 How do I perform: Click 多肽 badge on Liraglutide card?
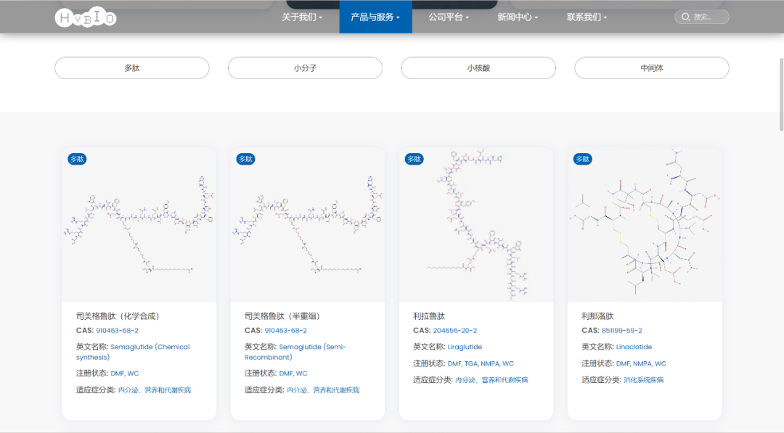click(x=414, y=159)
